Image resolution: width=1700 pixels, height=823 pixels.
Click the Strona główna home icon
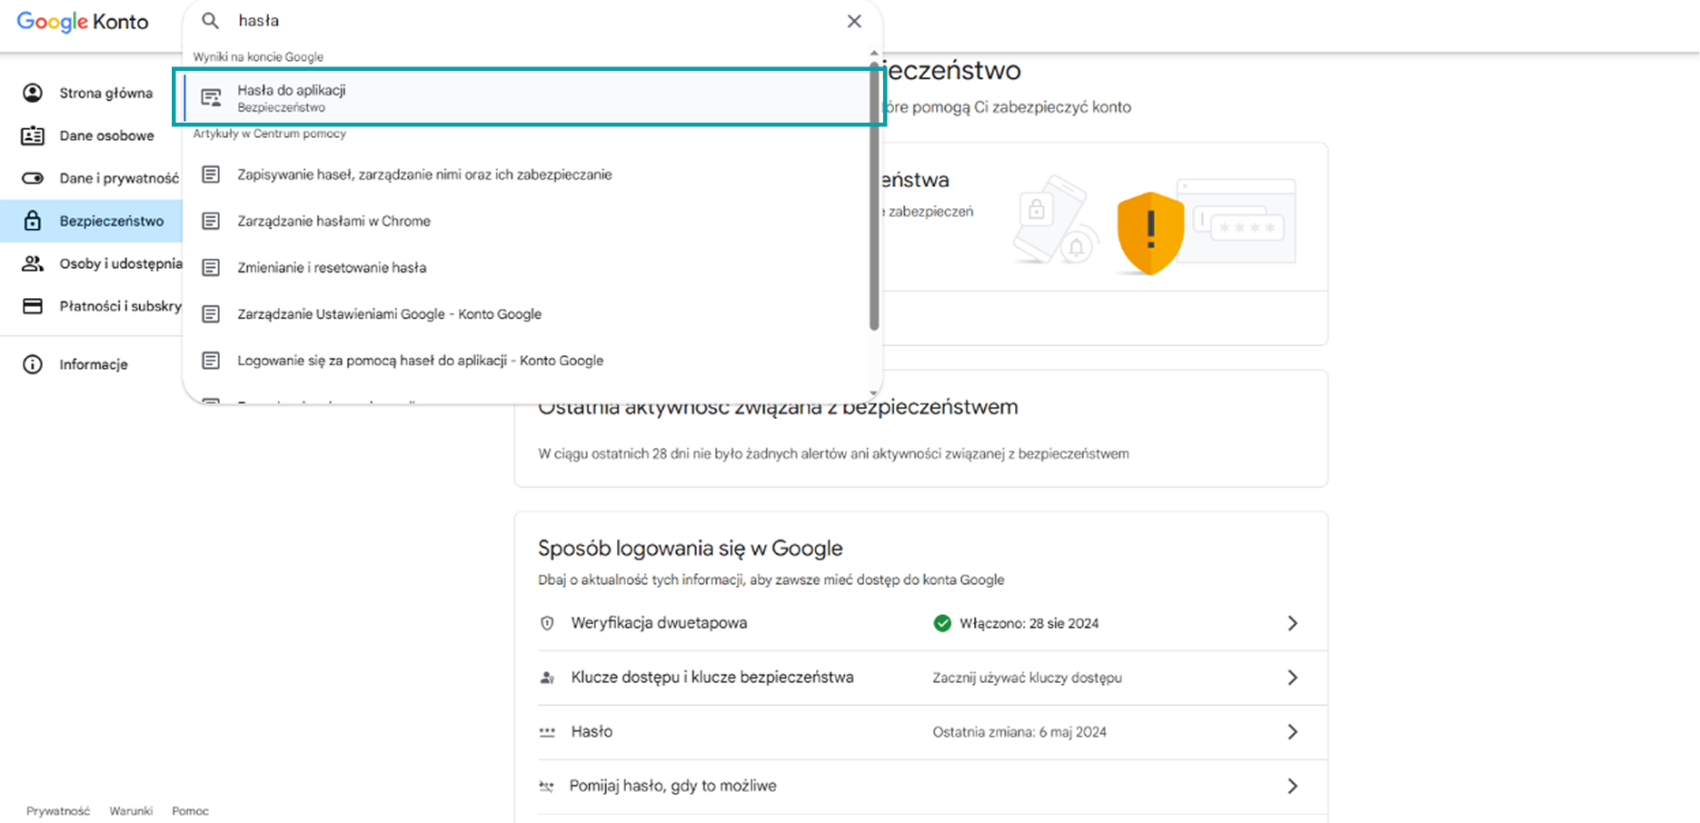tap(34, 93)
